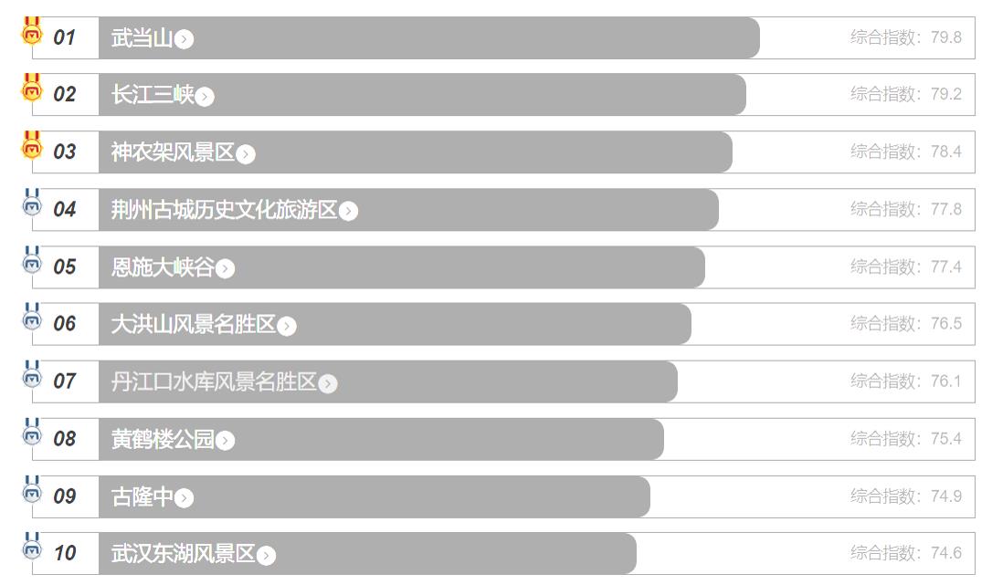
Task: Click the blue medal icon for rank 07
Action: [x=32, y=375]
